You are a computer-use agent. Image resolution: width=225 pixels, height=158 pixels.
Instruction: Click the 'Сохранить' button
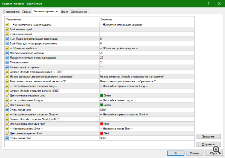208,144
